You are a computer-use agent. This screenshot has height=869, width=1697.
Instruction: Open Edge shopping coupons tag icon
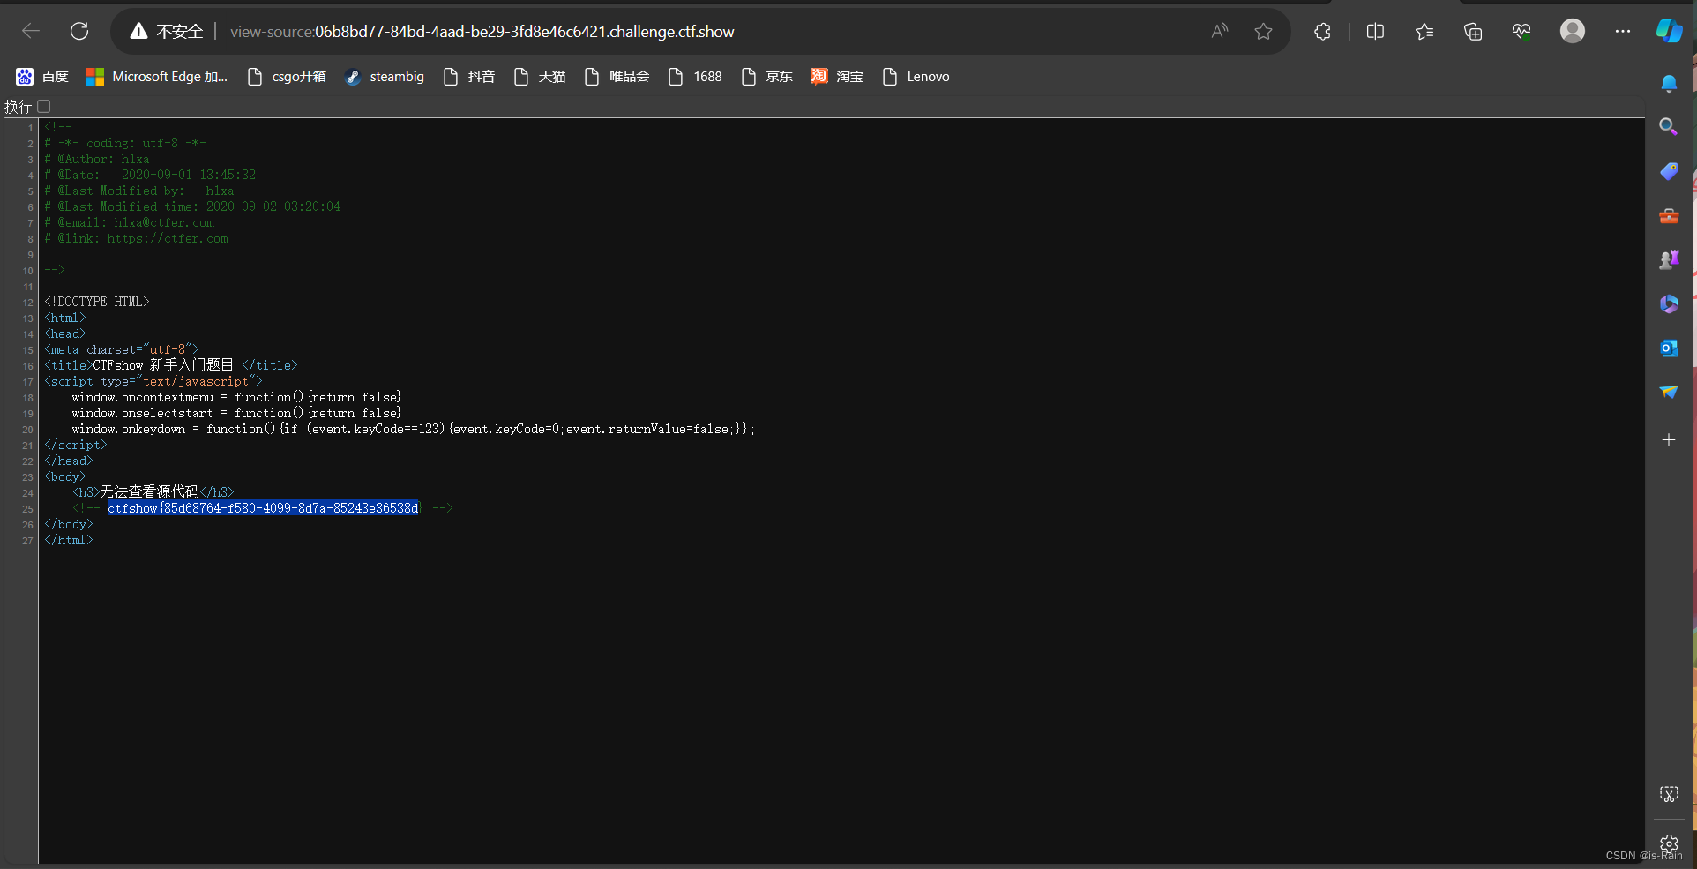(x=1669, y=171)
